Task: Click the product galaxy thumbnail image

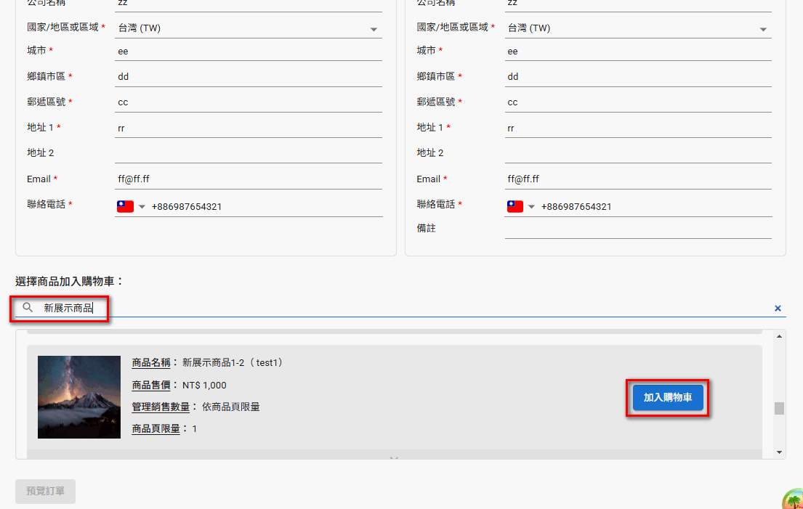Action: pyautogui.click(x=78, y=396)
